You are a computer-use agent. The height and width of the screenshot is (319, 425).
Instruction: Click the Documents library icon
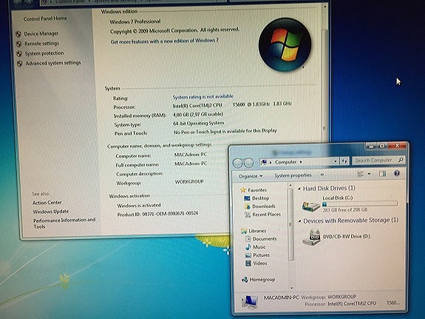tap(248, 239)
